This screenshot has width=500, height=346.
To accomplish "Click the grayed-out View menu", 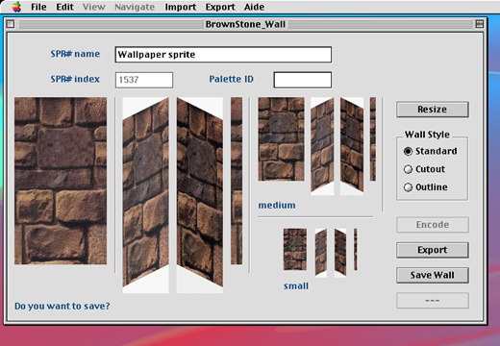I will pos(93,7).
